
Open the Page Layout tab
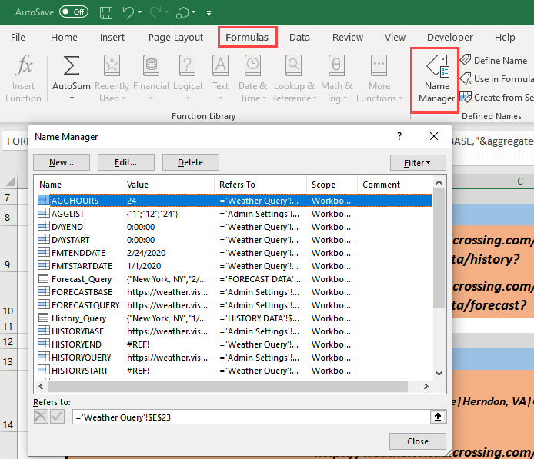pos(175,37)
